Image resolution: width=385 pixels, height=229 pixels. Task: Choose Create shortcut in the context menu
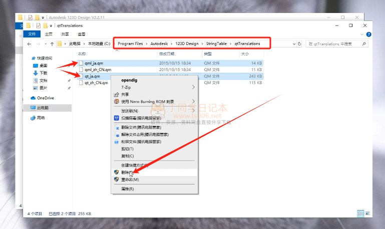tap(155, 165)
